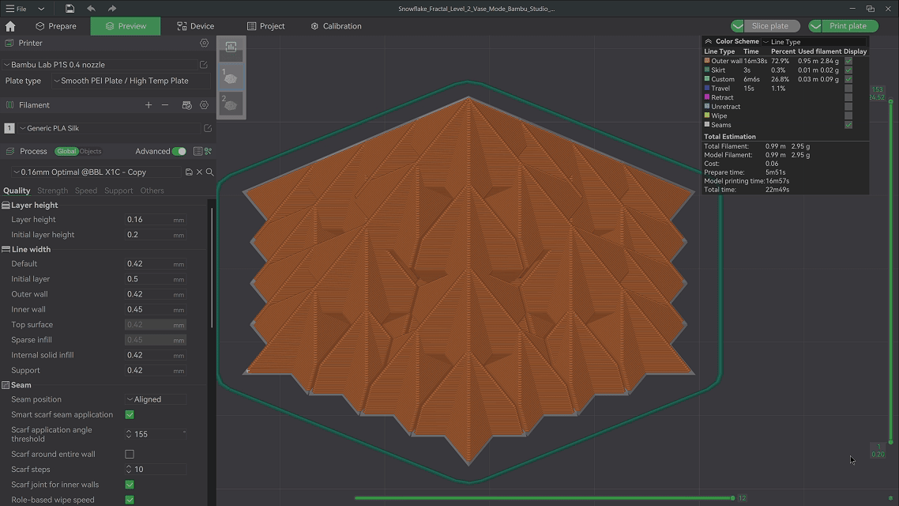Screen dimensions: 899x506
Task: Open the Strength settings tab
Action: click(x=52, y=191)
